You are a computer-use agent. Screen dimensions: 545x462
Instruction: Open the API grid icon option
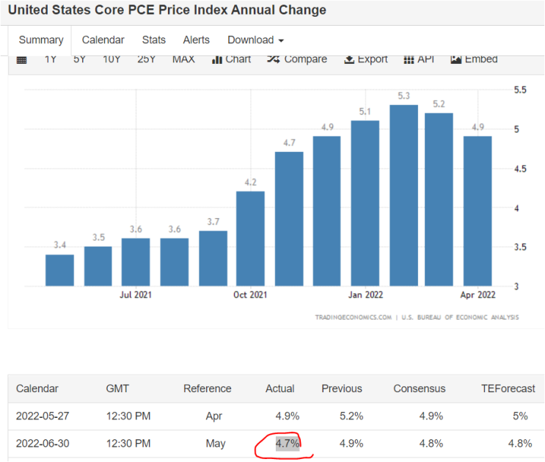(x=409, y=60)
